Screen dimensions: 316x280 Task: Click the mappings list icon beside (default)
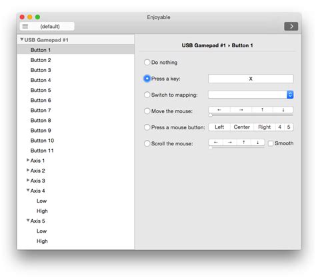(x=25, y=27)
